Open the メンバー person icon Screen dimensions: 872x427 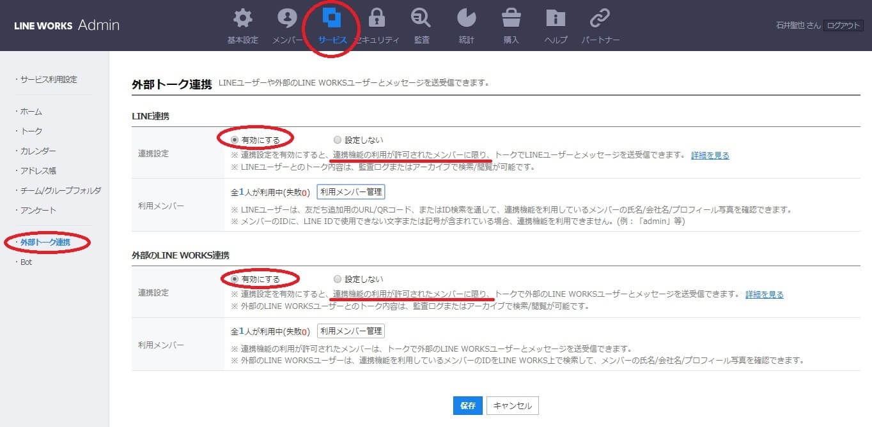(x=287, y=19)
